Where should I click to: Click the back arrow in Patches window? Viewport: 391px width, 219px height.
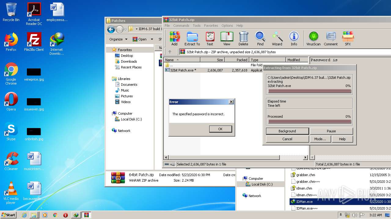point(111,29)
